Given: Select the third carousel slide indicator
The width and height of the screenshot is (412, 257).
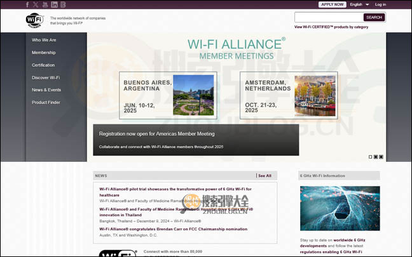Looking at the screenshot, I should click(381, 156).
